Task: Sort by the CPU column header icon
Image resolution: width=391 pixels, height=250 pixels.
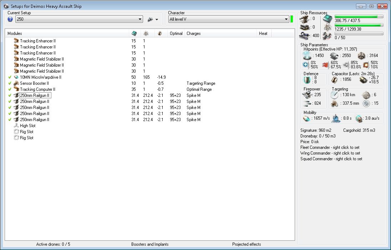Action: (x=134, y=33)
